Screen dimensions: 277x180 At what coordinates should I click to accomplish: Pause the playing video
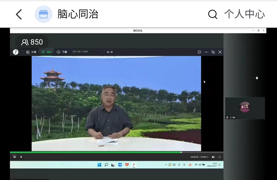pyautogui.click(x=14, y=157)
